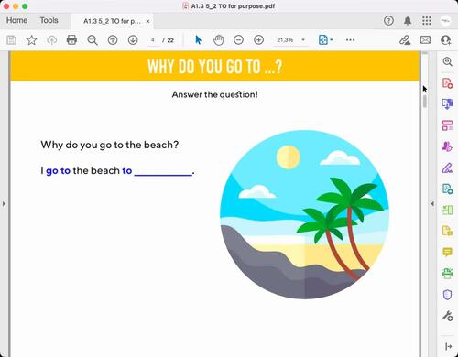Screen dimensions: 458x357
Task: Click the zoom percentage field
Action: pos(285,40)
